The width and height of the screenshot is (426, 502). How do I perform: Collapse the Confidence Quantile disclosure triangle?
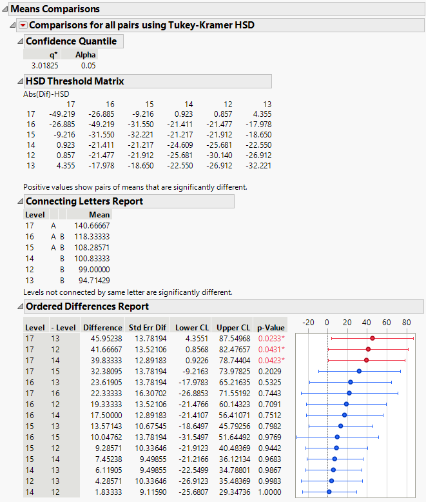click(19, 41)
